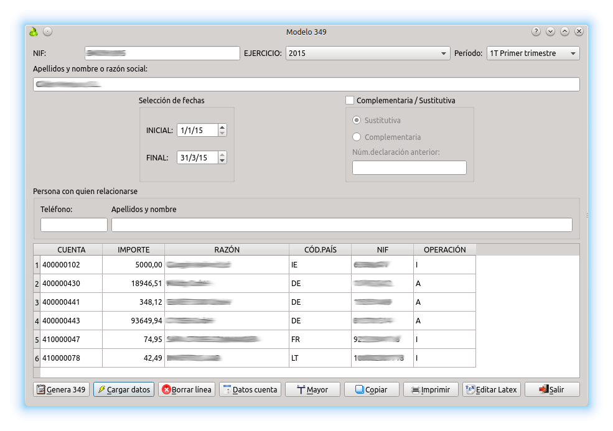The height and width of the screenshot is (431, 613).
Task: Delete the line with Borrar línea
Action: pyautogui.click(x=187, y=389)
